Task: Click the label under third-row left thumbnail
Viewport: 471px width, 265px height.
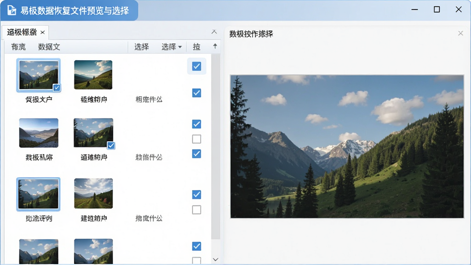Action: pos(39,219)
